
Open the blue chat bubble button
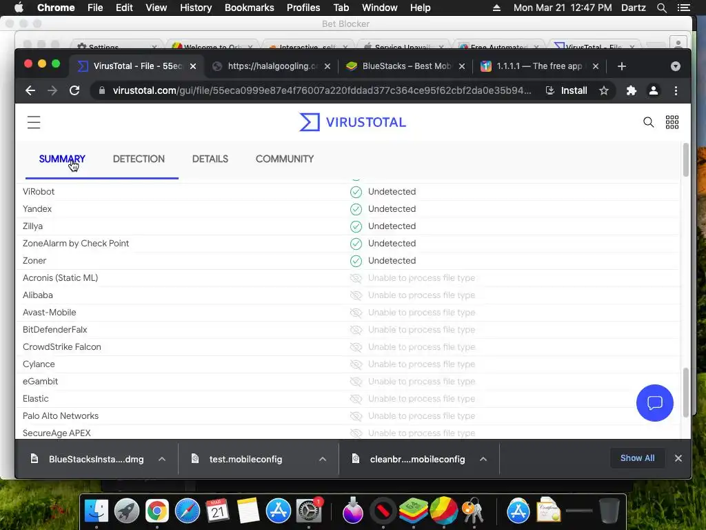655,403
